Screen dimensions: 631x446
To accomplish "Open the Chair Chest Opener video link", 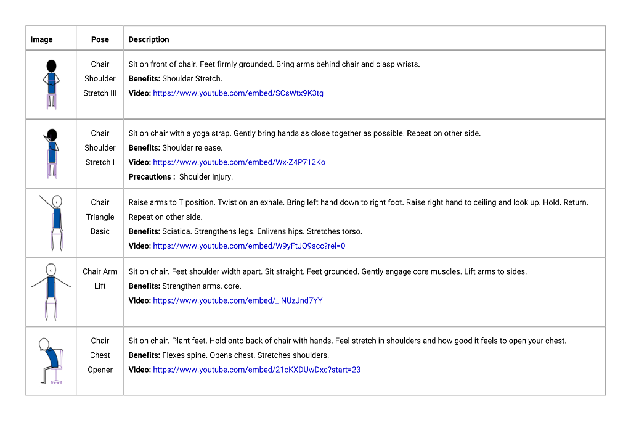I will pos(257,370).
